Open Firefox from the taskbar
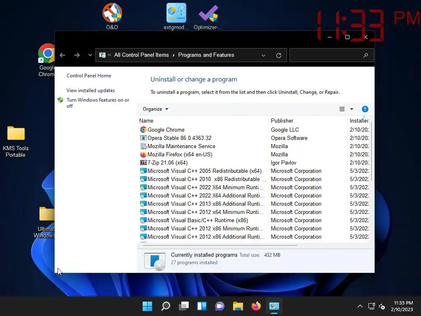Screen dimensions: 421x316 [256, 306]
